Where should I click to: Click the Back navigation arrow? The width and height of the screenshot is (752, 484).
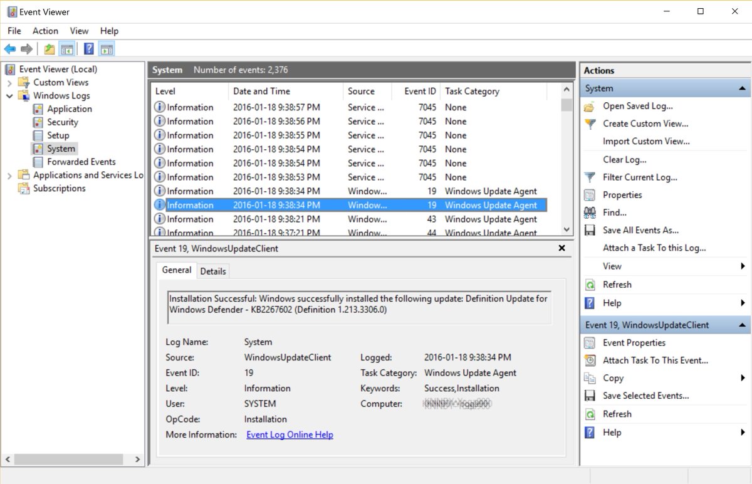[10, 49]
